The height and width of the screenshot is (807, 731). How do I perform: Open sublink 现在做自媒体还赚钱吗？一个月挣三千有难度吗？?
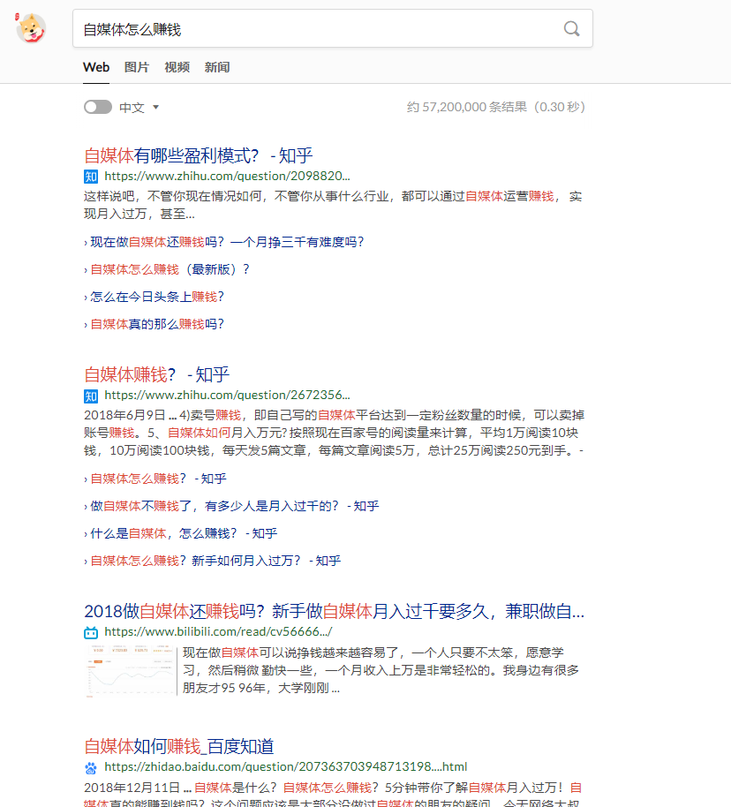click(x=227, y=242)
